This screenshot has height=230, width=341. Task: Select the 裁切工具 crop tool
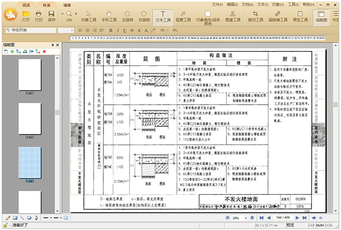(x=256, y=16)
